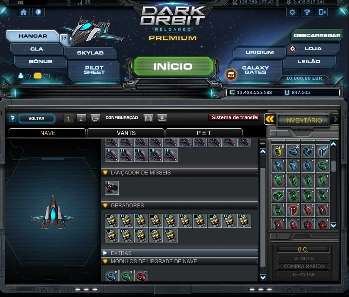Click the arrow right of Inventário
Screen dimensions: 349x297
(335, 119)
